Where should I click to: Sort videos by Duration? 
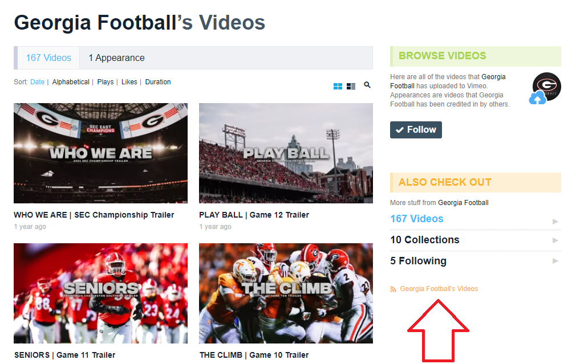coord(158,82)
